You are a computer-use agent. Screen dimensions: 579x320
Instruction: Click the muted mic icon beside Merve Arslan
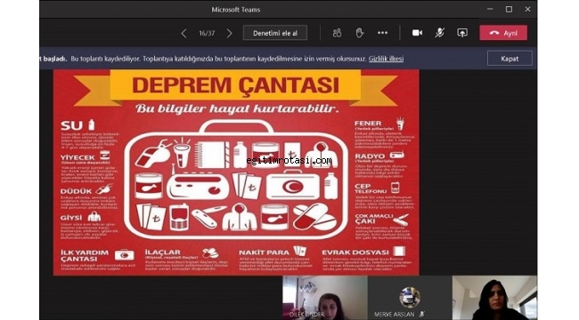422,314
